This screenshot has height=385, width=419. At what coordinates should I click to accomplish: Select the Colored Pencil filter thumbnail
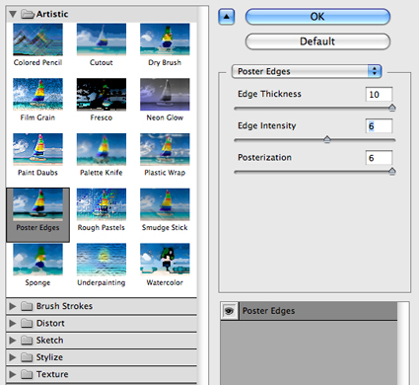37,39
